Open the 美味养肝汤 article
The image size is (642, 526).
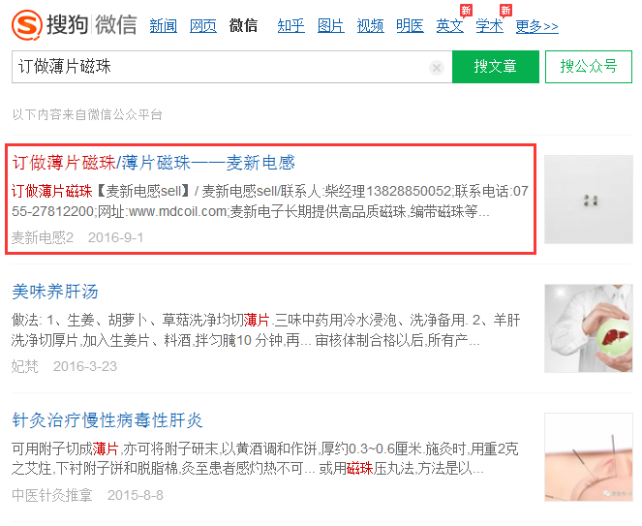point(55,292)
